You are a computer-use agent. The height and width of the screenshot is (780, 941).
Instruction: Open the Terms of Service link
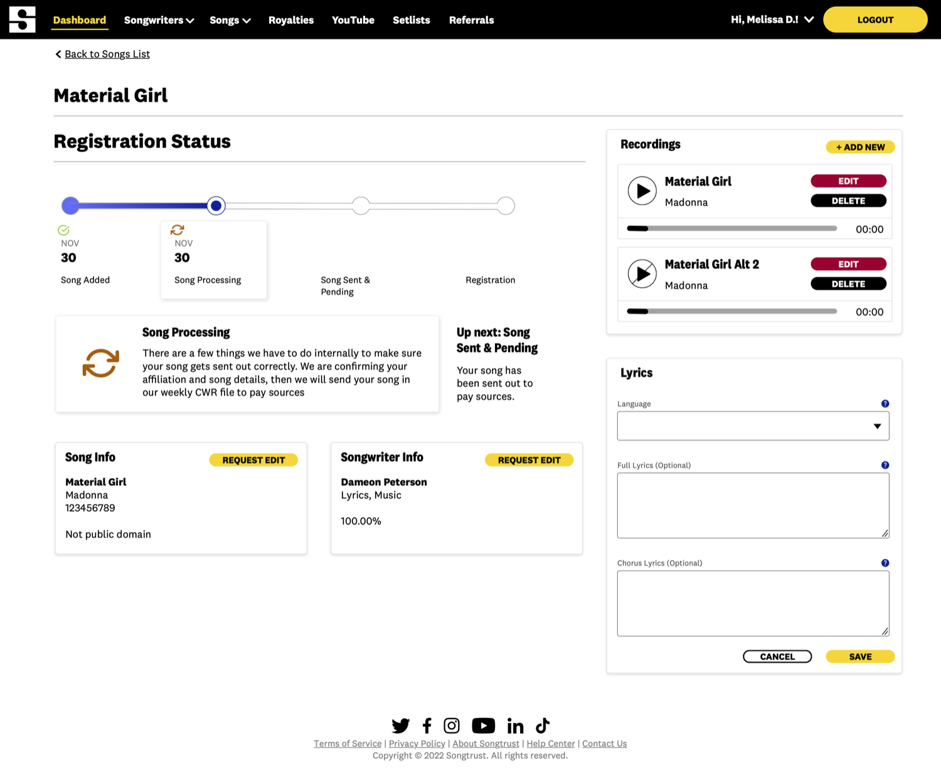[x=348, y=744]
